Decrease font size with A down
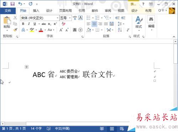Screen dimensions: 178x132 click(x=67, y=30)
